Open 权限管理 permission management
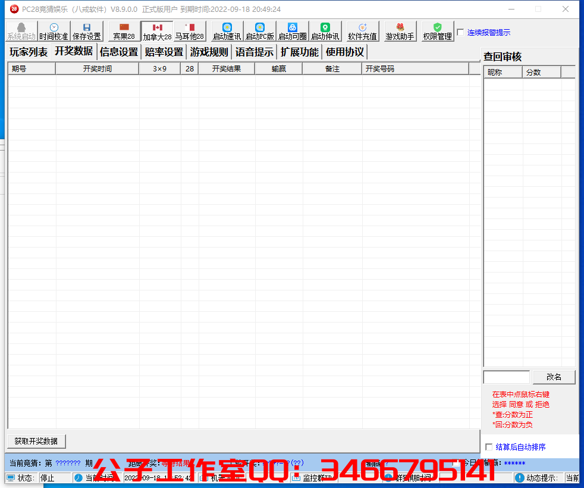 click(438, 32)
